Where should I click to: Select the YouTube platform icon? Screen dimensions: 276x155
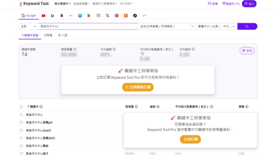pos(44,15)
